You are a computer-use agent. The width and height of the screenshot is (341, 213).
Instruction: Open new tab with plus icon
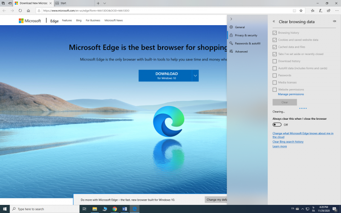[98, 3]
